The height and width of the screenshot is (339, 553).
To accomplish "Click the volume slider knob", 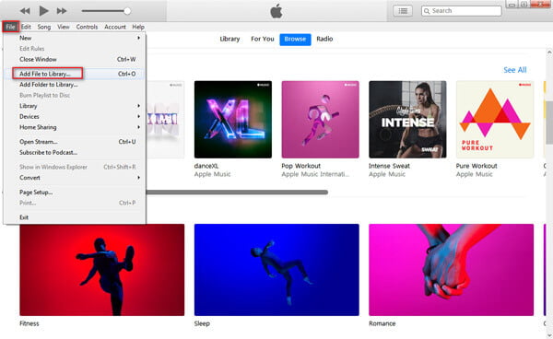I will pyautogui.click(x=127, y=11).
